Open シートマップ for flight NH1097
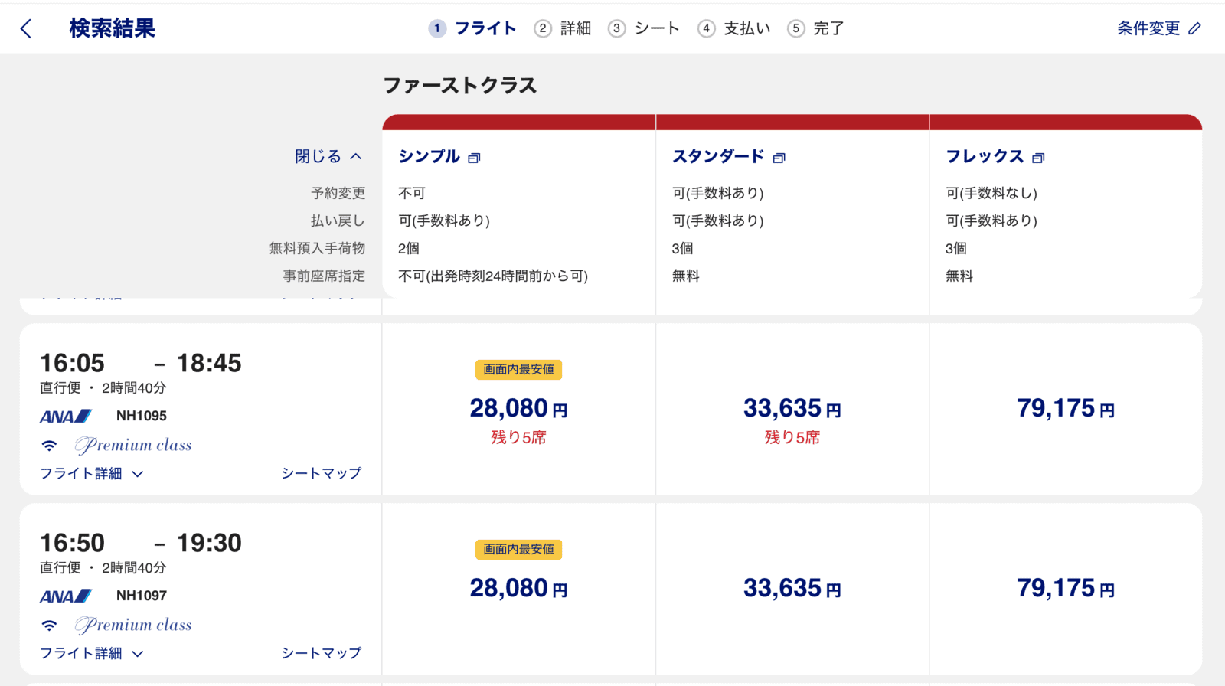 (x=321, y=654)
